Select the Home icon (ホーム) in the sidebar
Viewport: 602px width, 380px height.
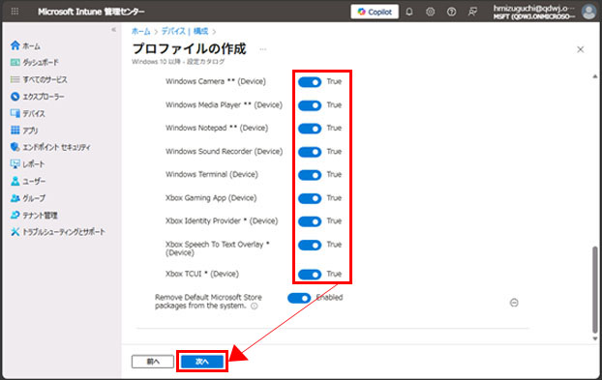click(15, 45)
